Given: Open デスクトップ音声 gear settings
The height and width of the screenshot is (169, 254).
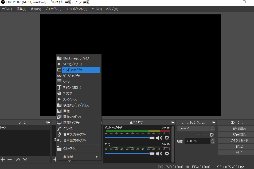Looking at the screenshot, I should (x=167, y=138).
